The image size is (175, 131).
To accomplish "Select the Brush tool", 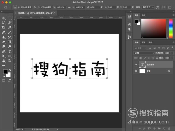I will 10,32.
